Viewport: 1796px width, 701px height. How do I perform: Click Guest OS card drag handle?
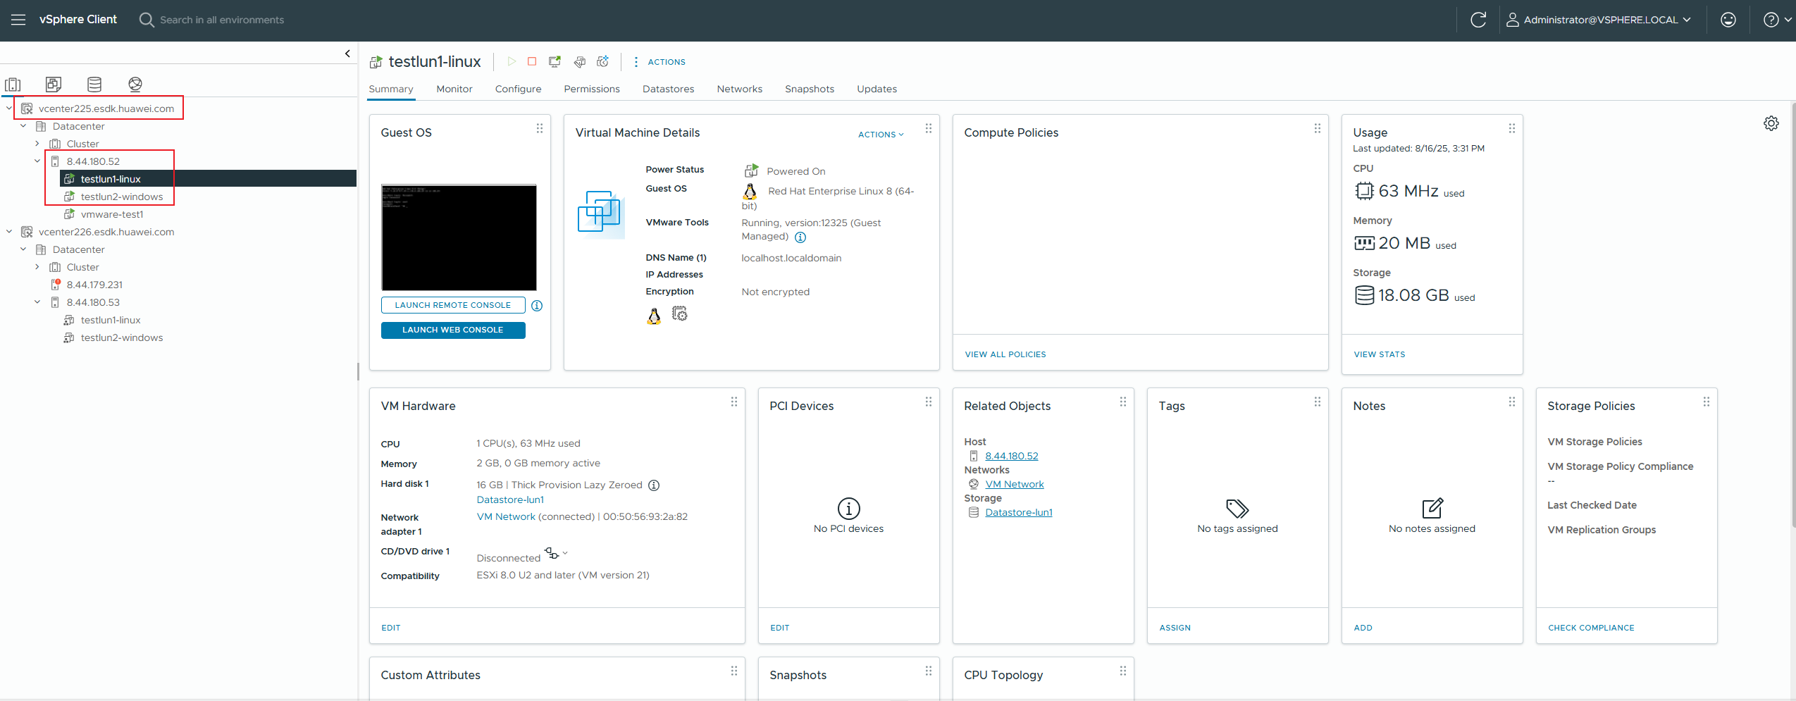coord(539,128)
